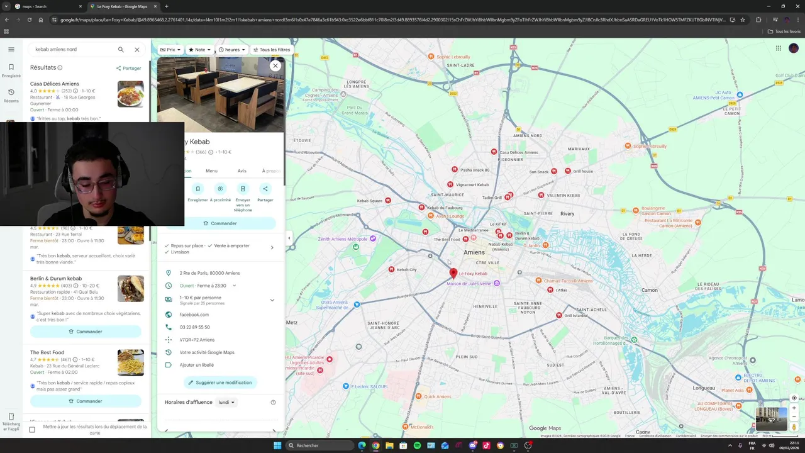Click in the 'kebab amiens nord' search field

[x=72, y=49]
